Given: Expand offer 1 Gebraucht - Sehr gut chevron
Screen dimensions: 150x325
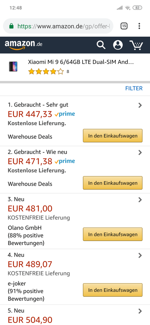Looking at the screenshot, I should pos(140,105).
